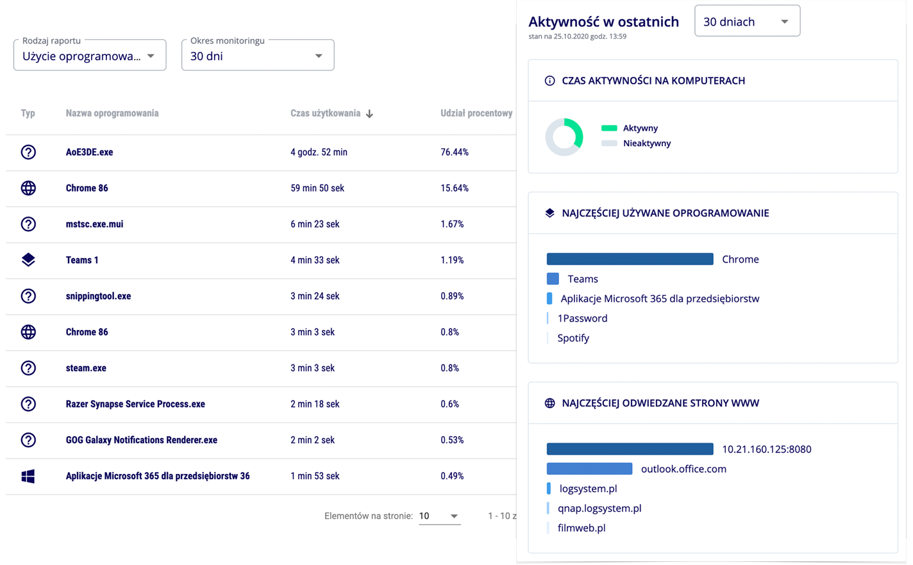Open the steam.exe software entry
This screenshot has height=565, width=913.
tap(86, 368)
